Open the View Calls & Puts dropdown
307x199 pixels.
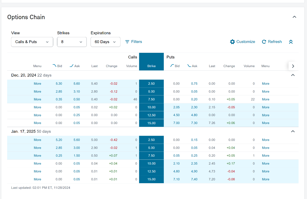click(32, 42)
